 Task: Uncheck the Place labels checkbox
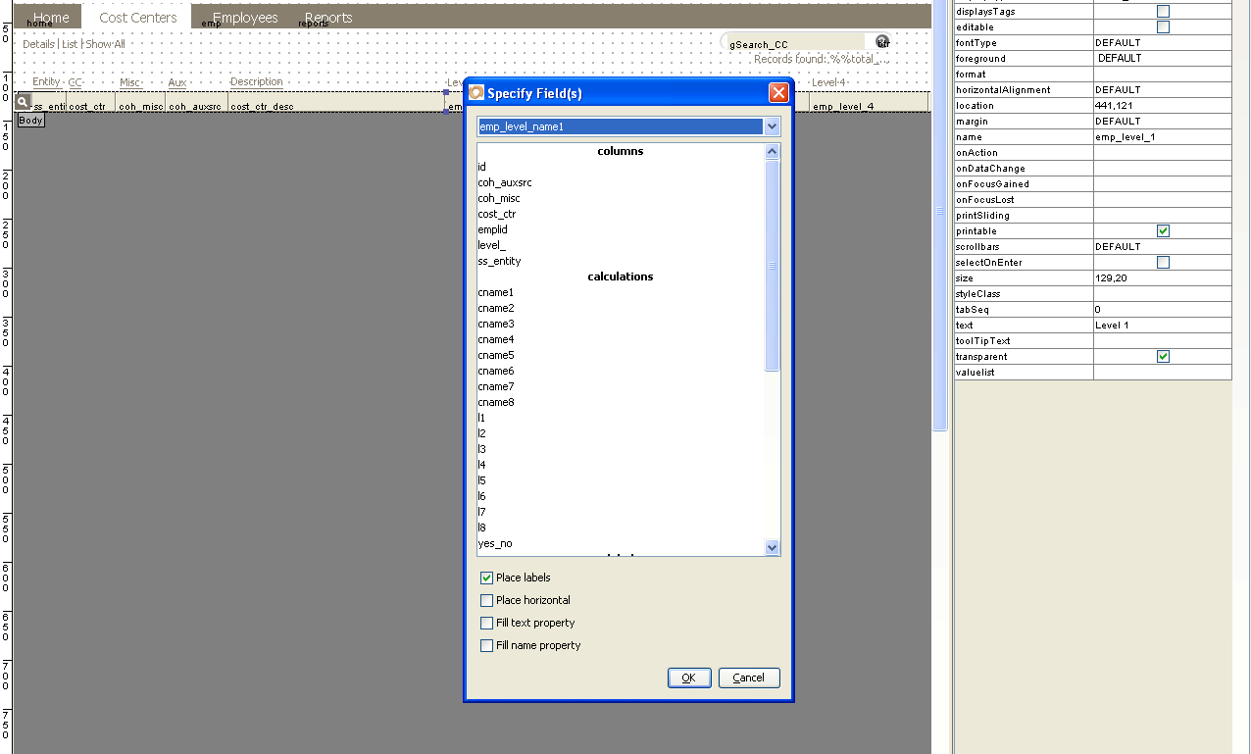(486, 578)
